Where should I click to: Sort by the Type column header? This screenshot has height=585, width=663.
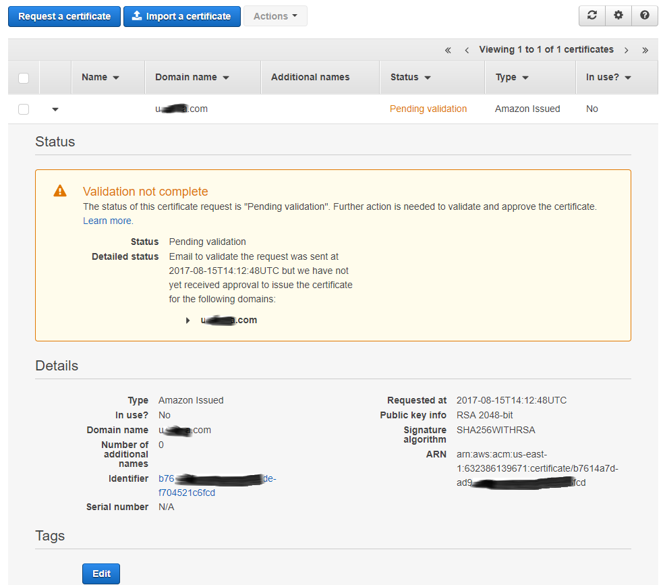click(512, 78)
